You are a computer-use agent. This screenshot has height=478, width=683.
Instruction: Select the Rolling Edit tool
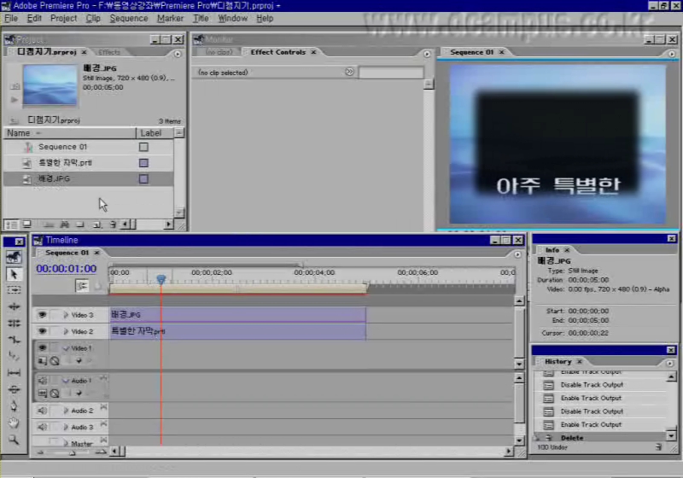coord(14,323)
